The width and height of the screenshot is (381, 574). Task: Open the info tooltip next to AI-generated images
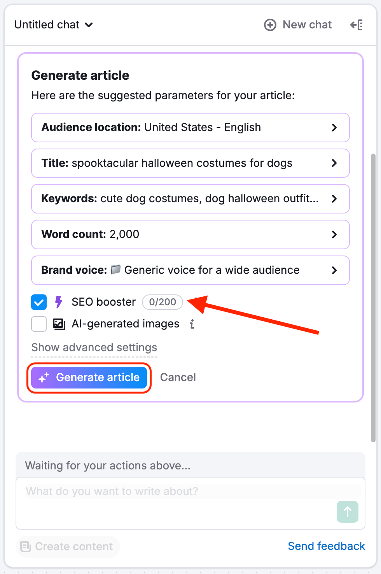point(191,324)
